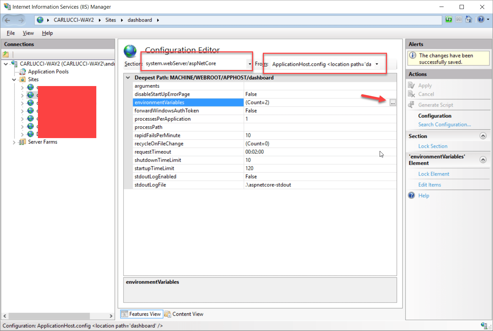This screenshot has height=331, width=493.
Task: Open the View menu
Action: [x=28, y=33]
